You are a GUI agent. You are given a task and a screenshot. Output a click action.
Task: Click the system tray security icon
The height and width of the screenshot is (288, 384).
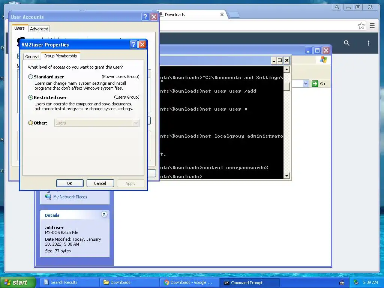tap(356, 282)
